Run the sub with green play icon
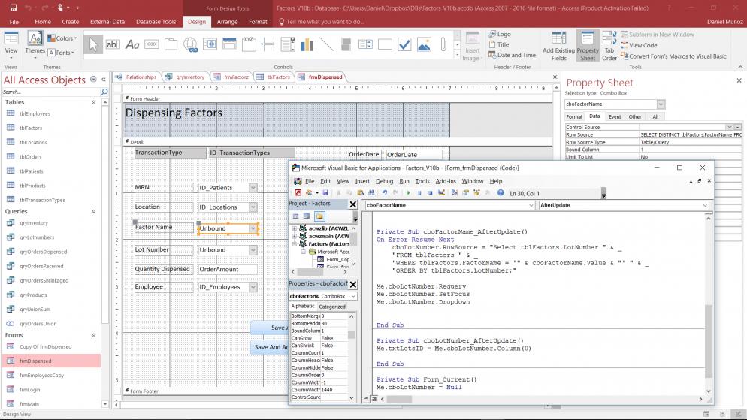The image size is (747, 420). tap(408, 193)
